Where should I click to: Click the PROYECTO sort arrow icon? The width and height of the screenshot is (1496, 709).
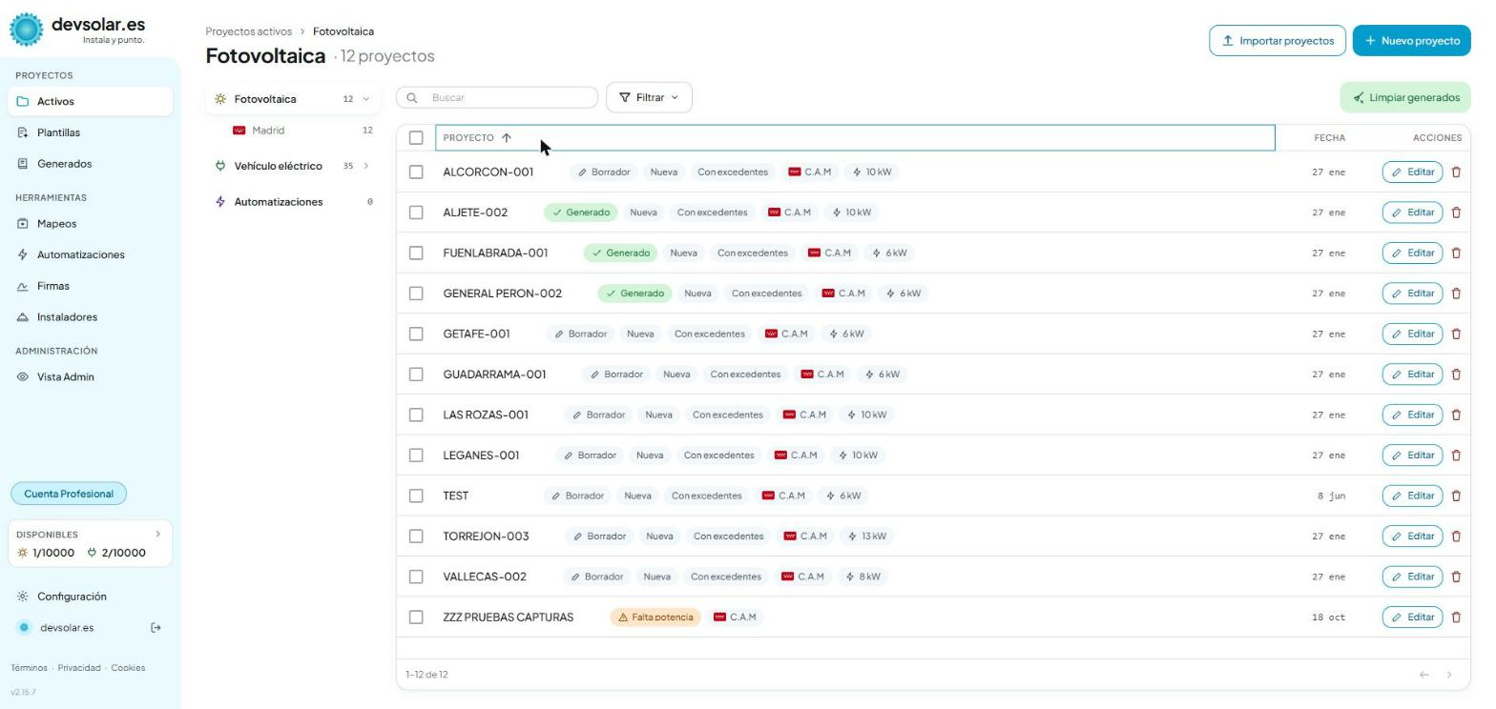point(507,138)
